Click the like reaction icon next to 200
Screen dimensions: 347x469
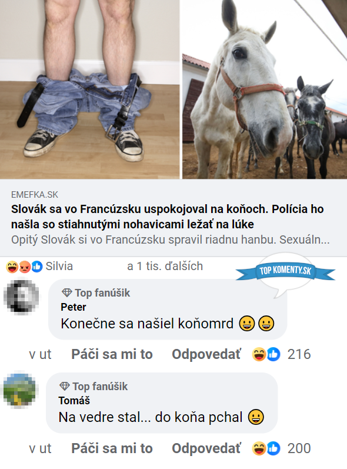pos(273,448)
